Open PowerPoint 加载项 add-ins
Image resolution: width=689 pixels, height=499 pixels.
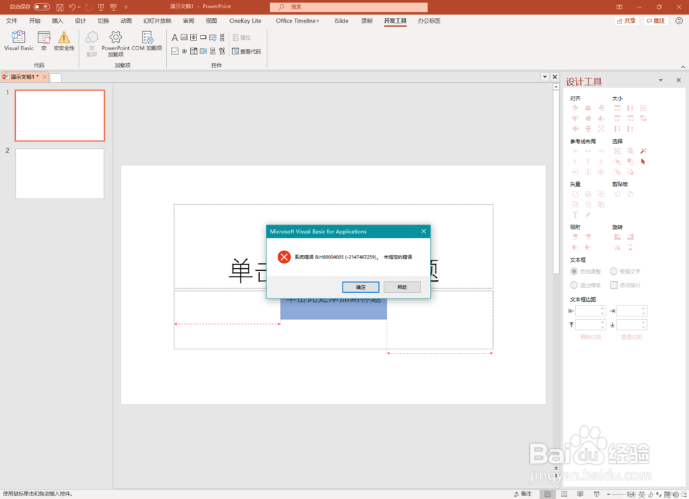click(116, 43)
